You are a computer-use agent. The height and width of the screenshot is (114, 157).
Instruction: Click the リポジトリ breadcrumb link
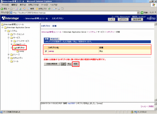click(x=110, y=32)
